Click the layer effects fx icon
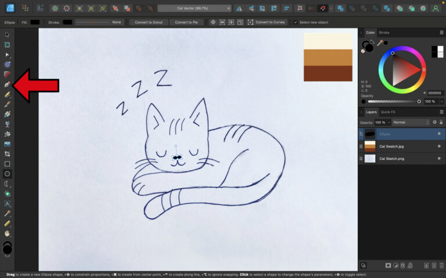Image resolution: width=446 pixels, height=278 pixels. click(x=403, y=265)
